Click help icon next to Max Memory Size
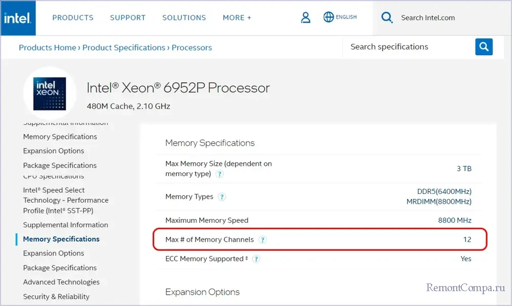The width and height of the screenshot is (512, 306). tap(220, 174)
